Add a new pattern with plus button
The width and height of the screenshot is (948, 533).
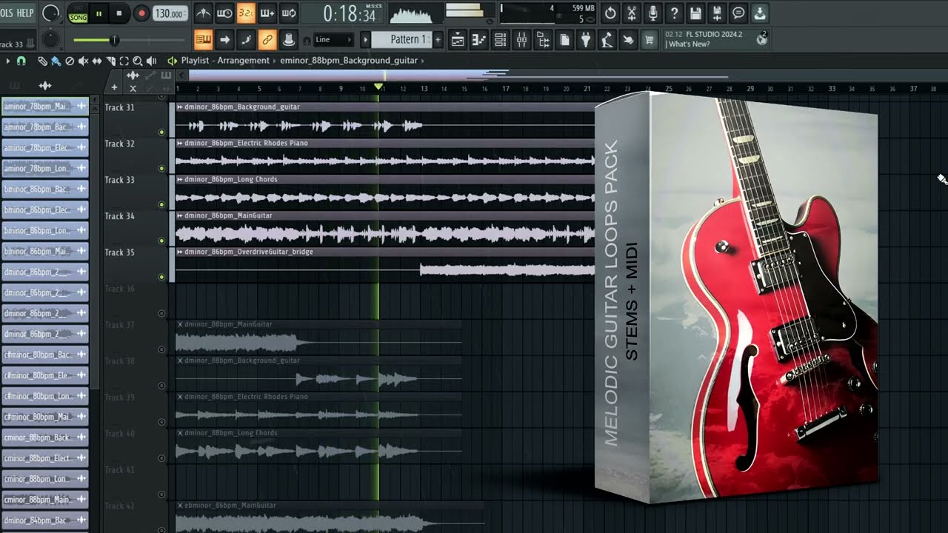point(438,39)
